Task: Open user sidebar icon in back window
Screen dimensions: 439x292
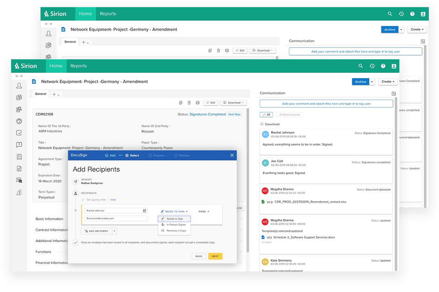Action: [48, 33]
